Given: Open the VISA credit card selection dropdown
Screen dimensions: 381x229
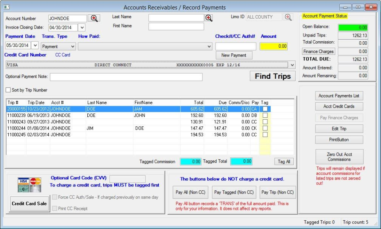Looking at the screenshot, I should point(292,64).
